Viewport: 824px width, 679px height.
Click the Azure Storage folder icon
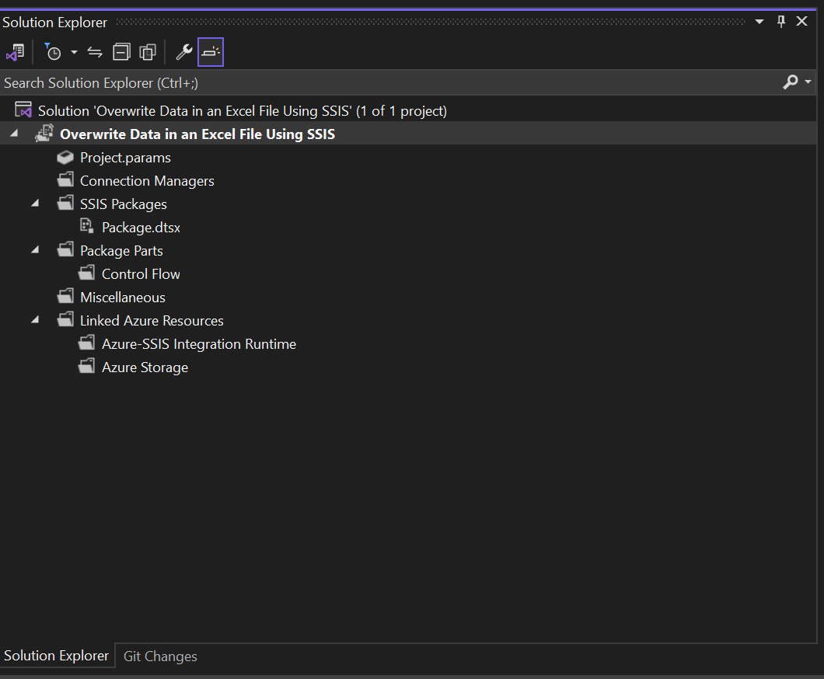click(87, 366)
